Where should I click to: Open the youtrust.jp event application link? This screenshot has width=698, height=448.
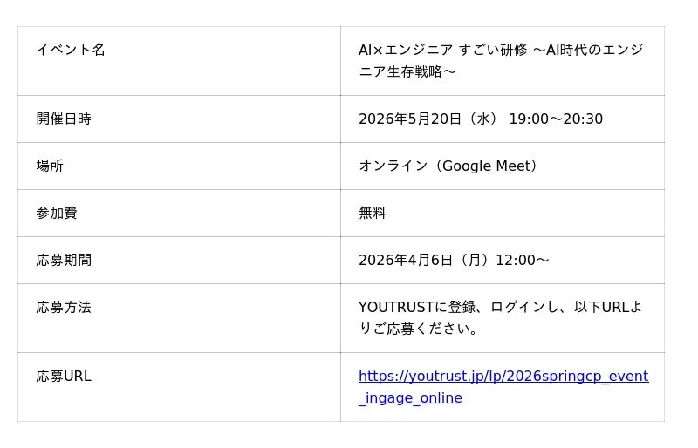click(503, 377)
